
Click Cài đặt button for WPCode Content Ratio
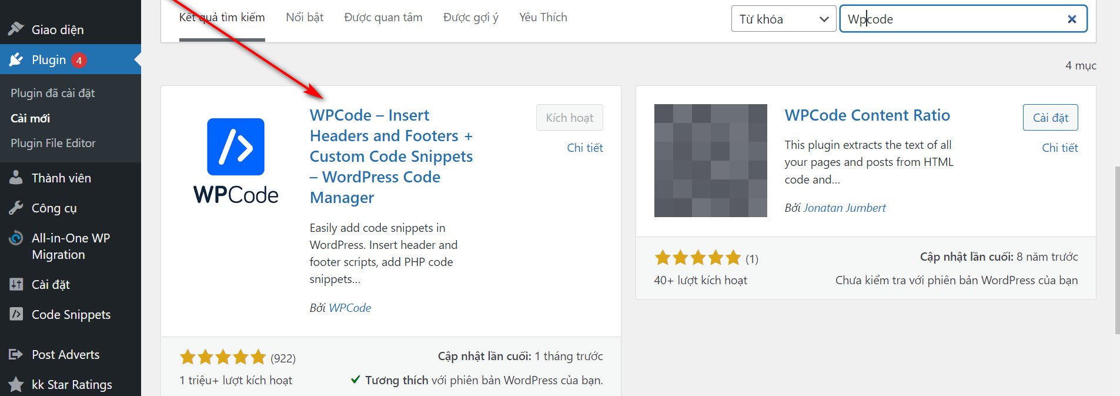tap(1051, 118)
